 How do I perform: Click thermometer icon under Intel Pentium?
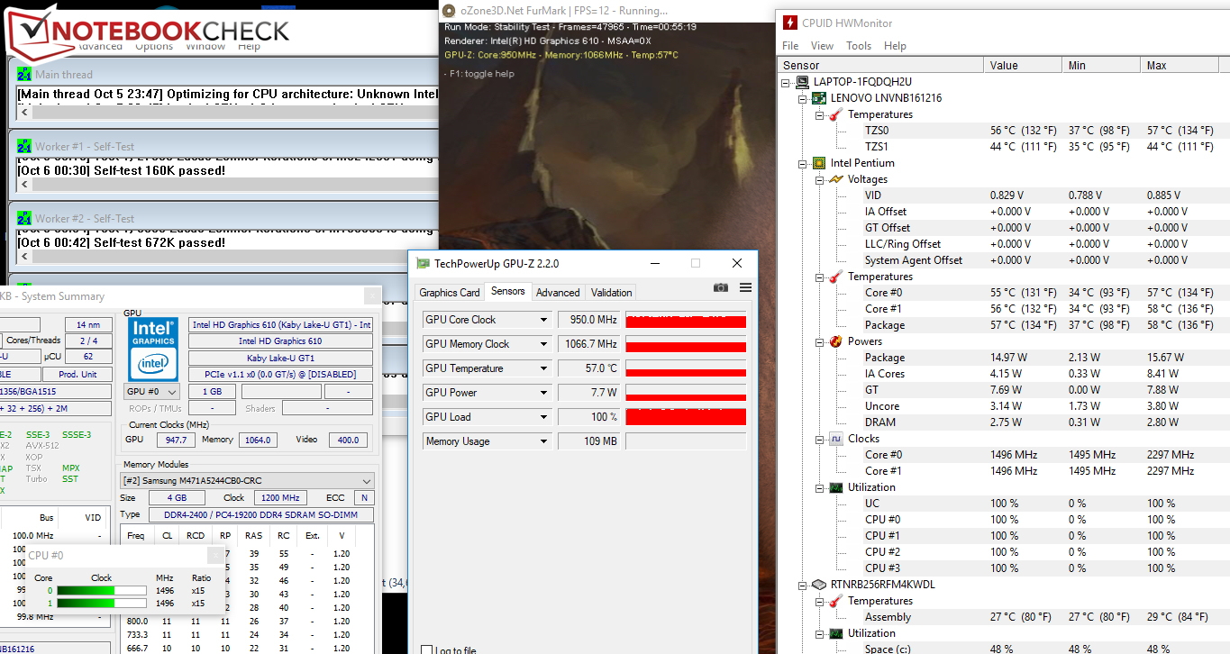835,277
